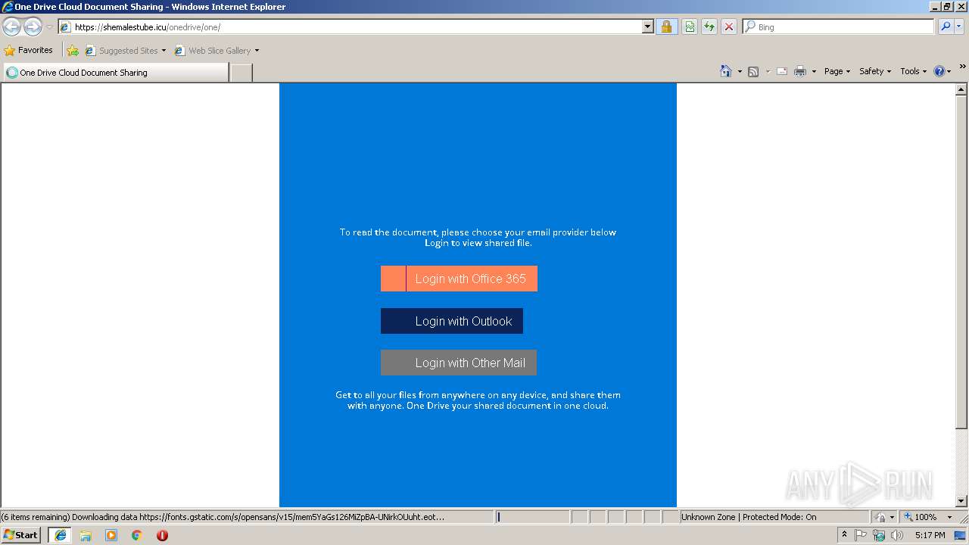The image size is (969, 545).
Task: Expand the zoom level dropdown arrow
Action: click(949, 517)
